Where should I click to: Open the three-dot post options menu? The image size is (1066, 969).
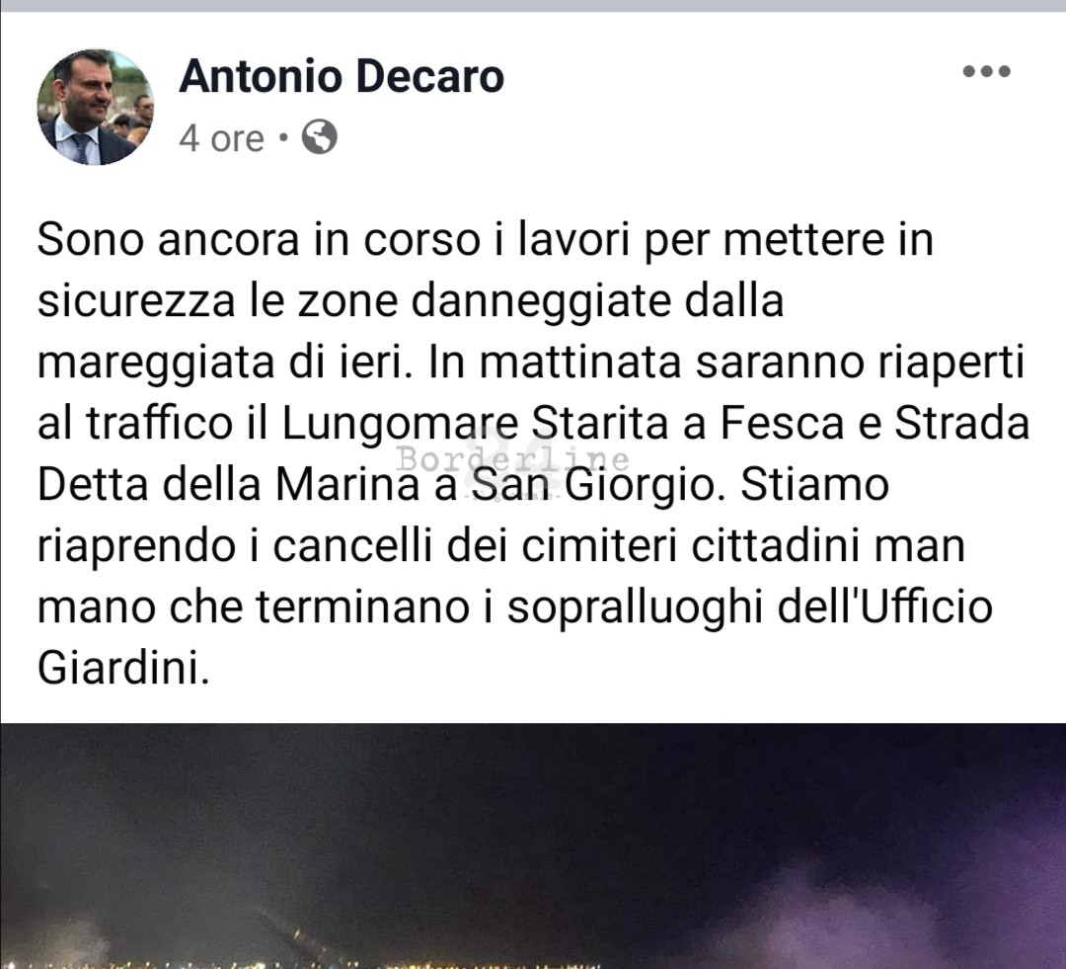pos(986,71)
